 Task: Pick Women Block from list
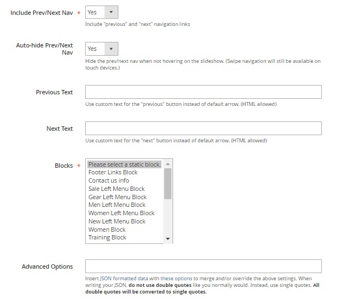(107, 230)
